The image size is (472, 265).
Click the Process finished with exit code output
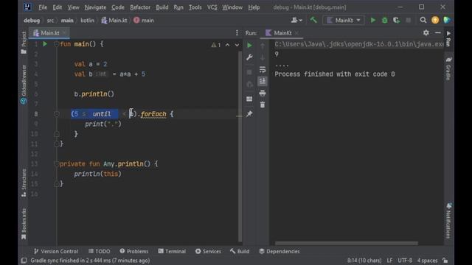(335, 74)
